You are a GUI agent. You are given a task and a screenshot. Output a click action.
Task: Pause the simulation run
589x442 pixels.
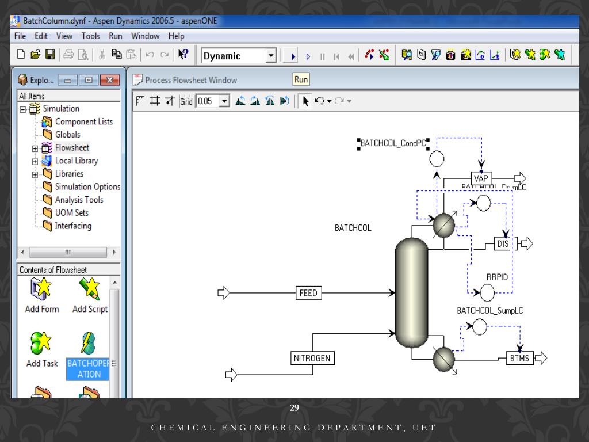[322, 57]
